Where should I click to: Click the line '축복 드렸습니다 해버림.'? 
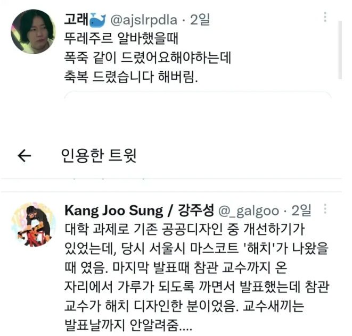131,77
